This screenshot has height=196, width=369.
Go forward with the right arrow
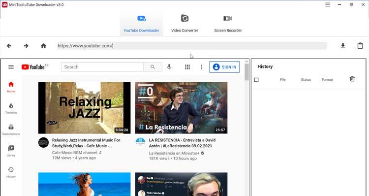(x=26, y=46)
